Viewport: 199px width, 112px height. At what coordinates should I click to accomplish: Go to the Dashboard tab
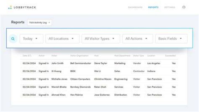135,7
